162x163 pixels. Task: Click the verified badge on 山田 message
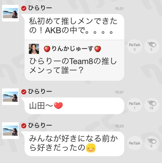(x=24, y=92)
